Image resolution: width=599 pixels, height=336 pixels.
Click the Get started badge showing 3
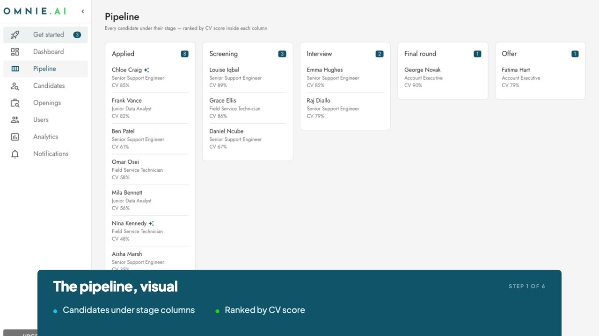pos(77,35)
